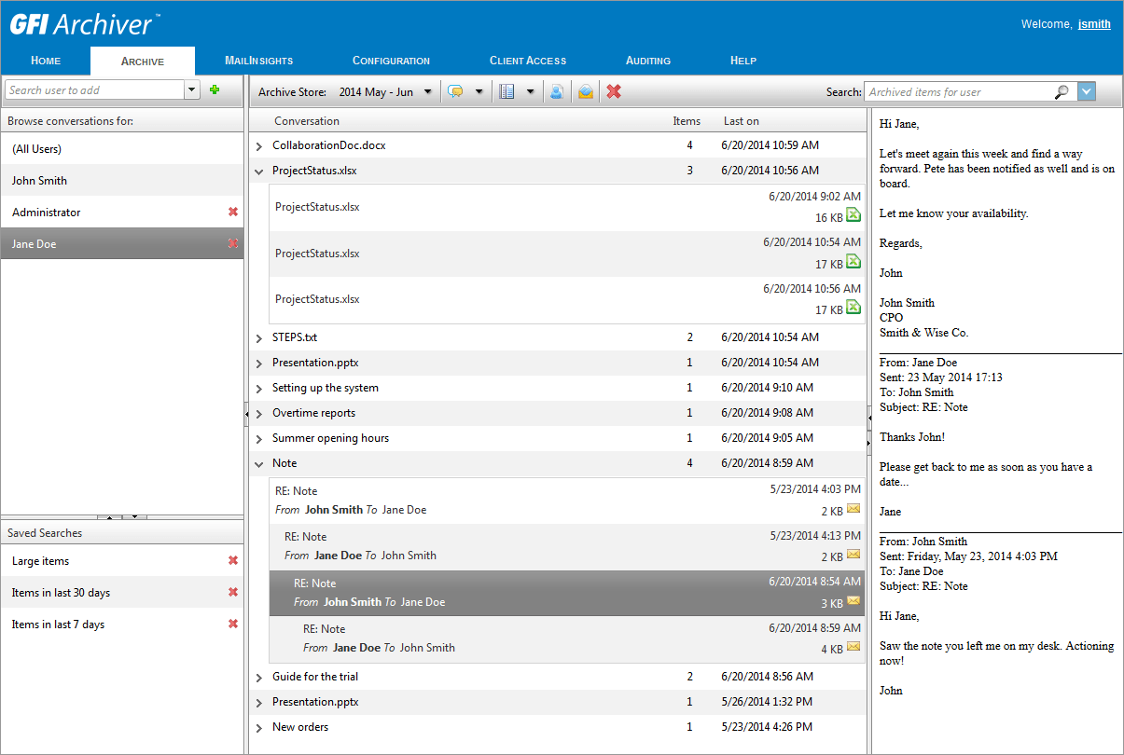
Task: Expand the STEPS.txt conversation
Action: point(259,337)
